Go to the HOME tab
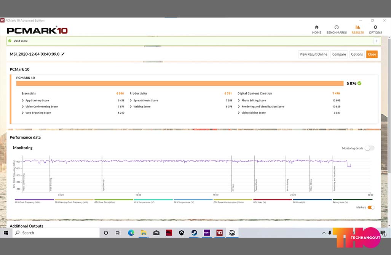Viewport: 391px width, 255px height. (x=317, y=29)
